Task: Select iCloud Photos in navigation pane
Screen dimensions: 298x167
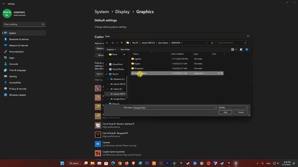Action: (x=118, y=69)
